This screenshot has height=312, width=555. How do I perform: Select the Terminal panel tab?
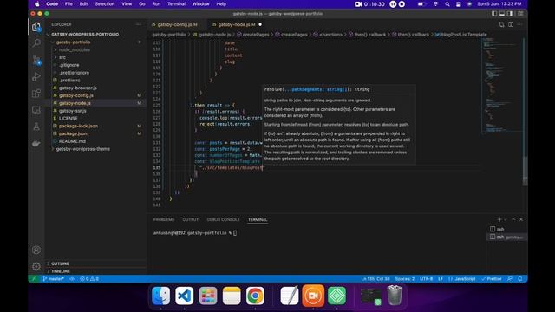258,219
